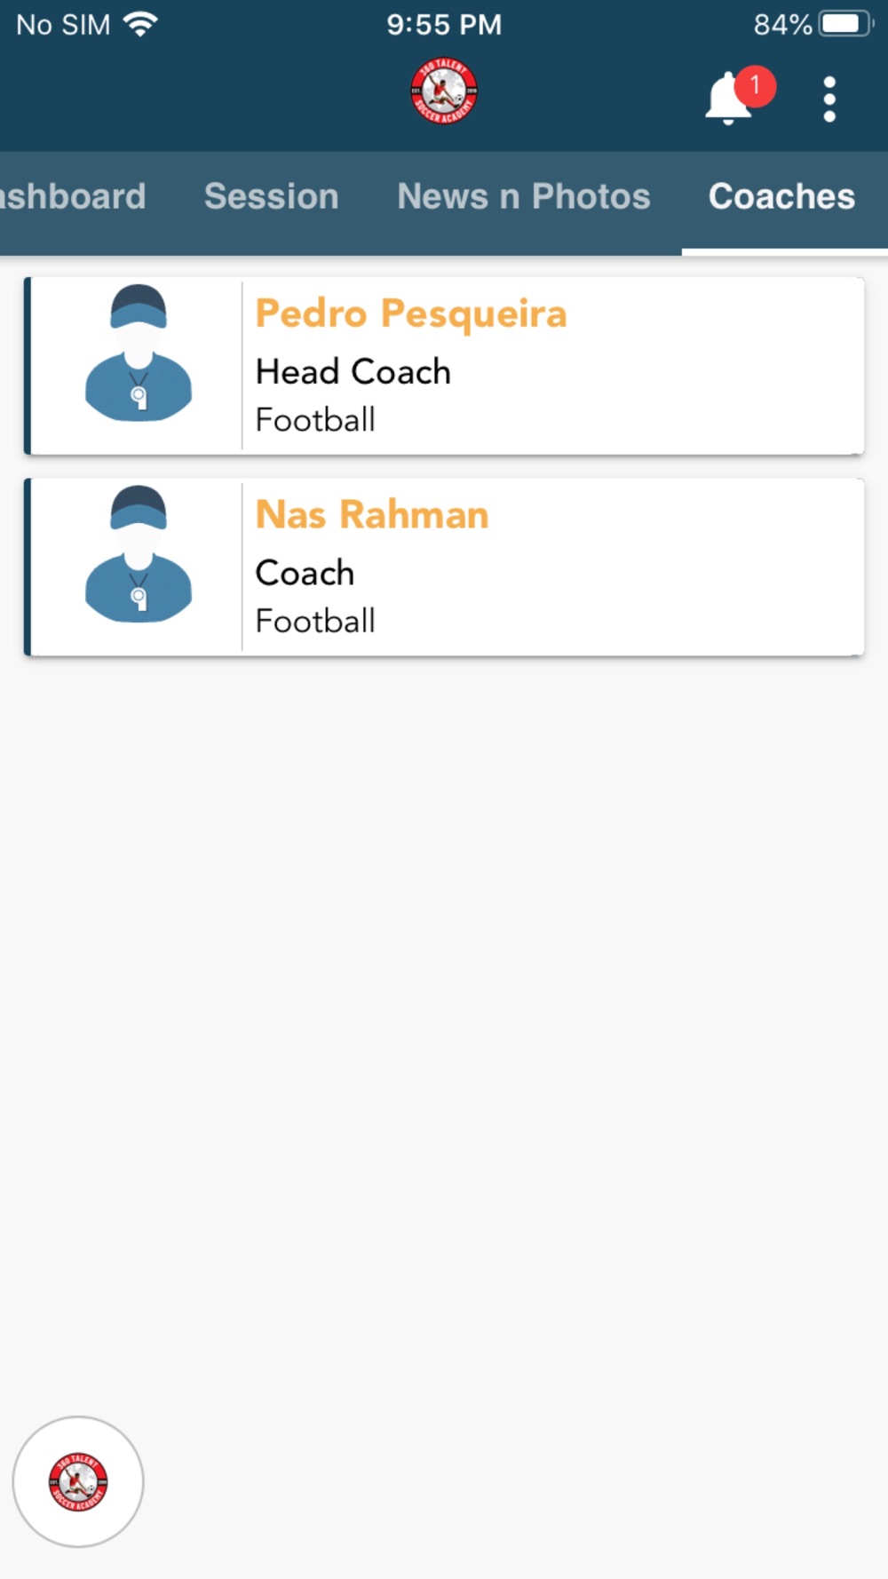
Task: Tap the Wi-Fi icon in status bar
Action: pos(141,24)
